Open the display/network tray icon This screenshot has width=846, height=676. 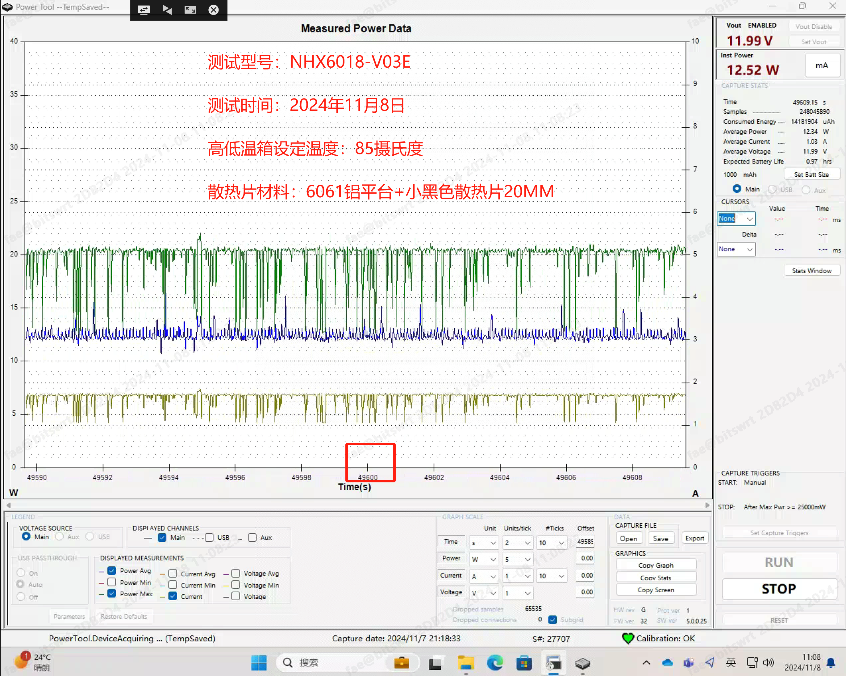[x=752, y=663]
